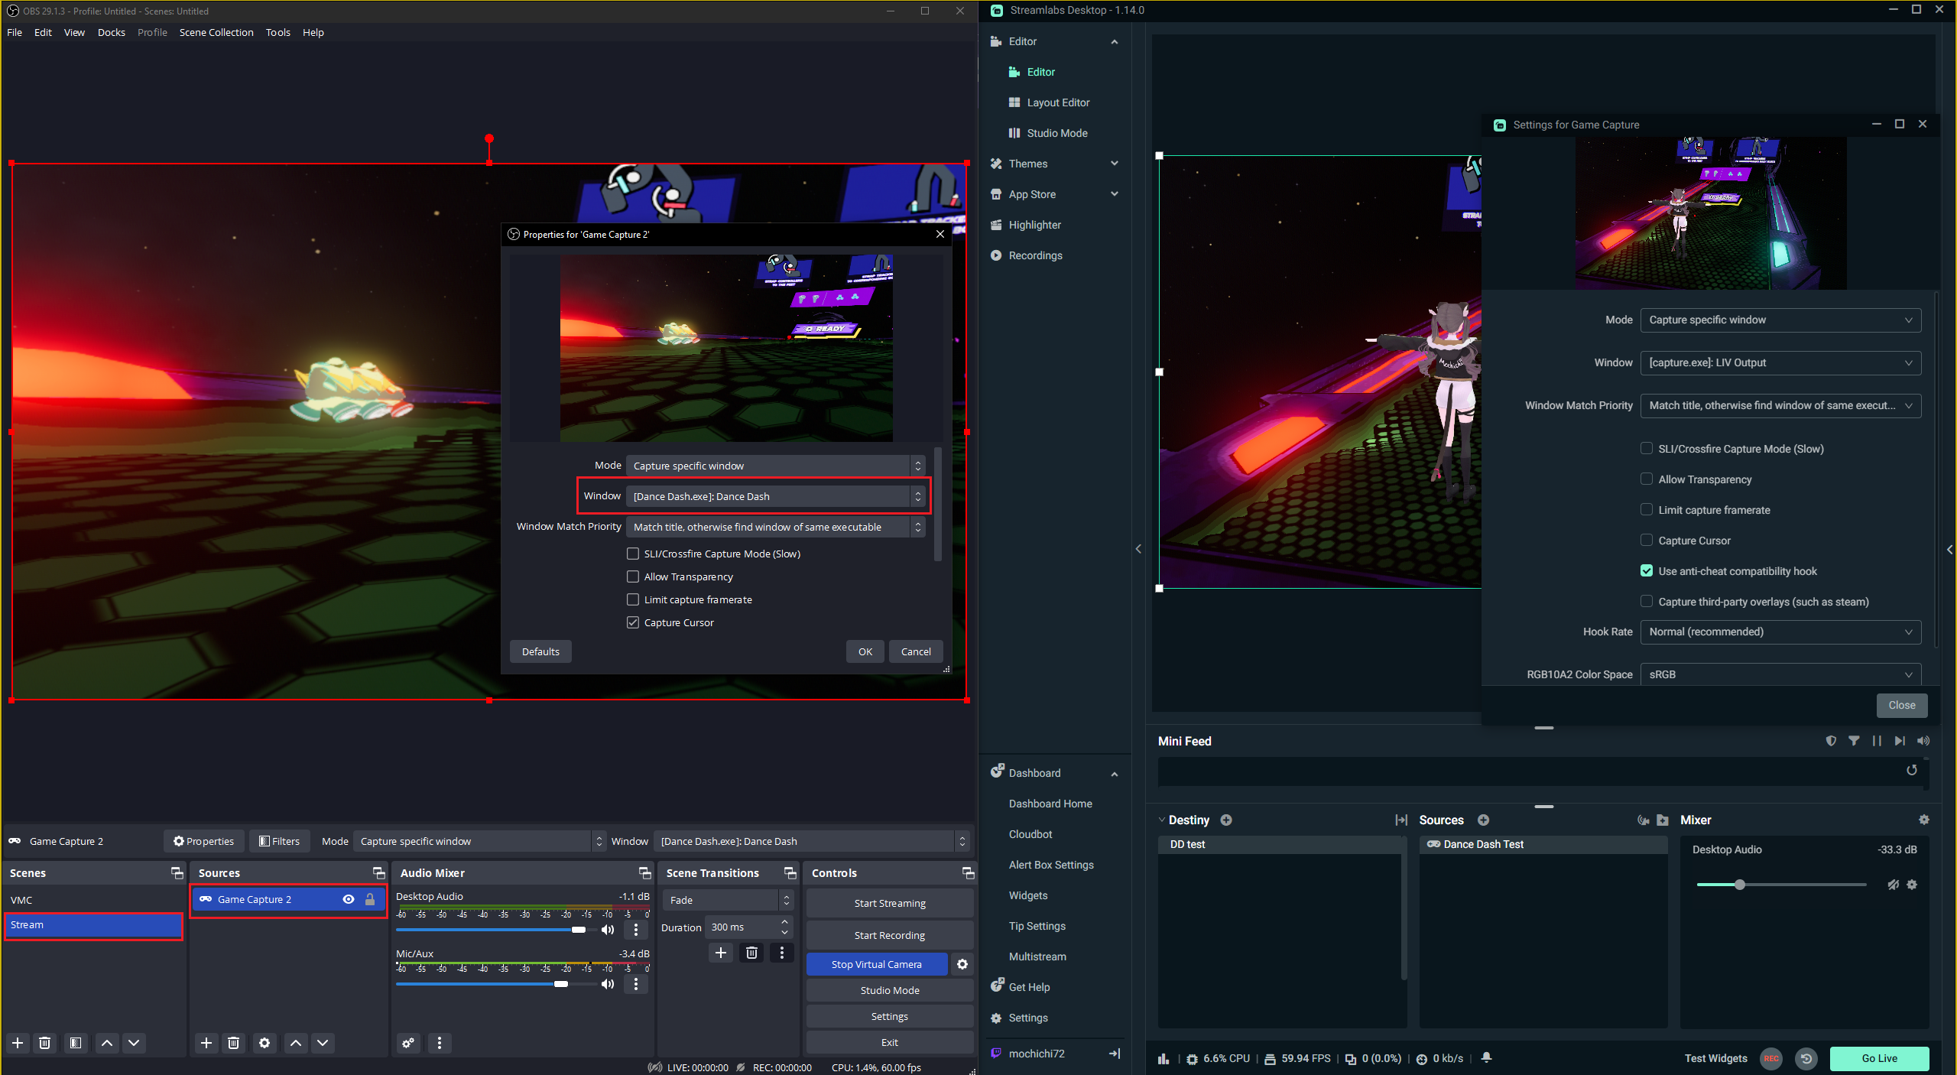Click trash icon to remove scene
Viewport: 1957px width, 1075px height.
click(x=45, y=1043)
